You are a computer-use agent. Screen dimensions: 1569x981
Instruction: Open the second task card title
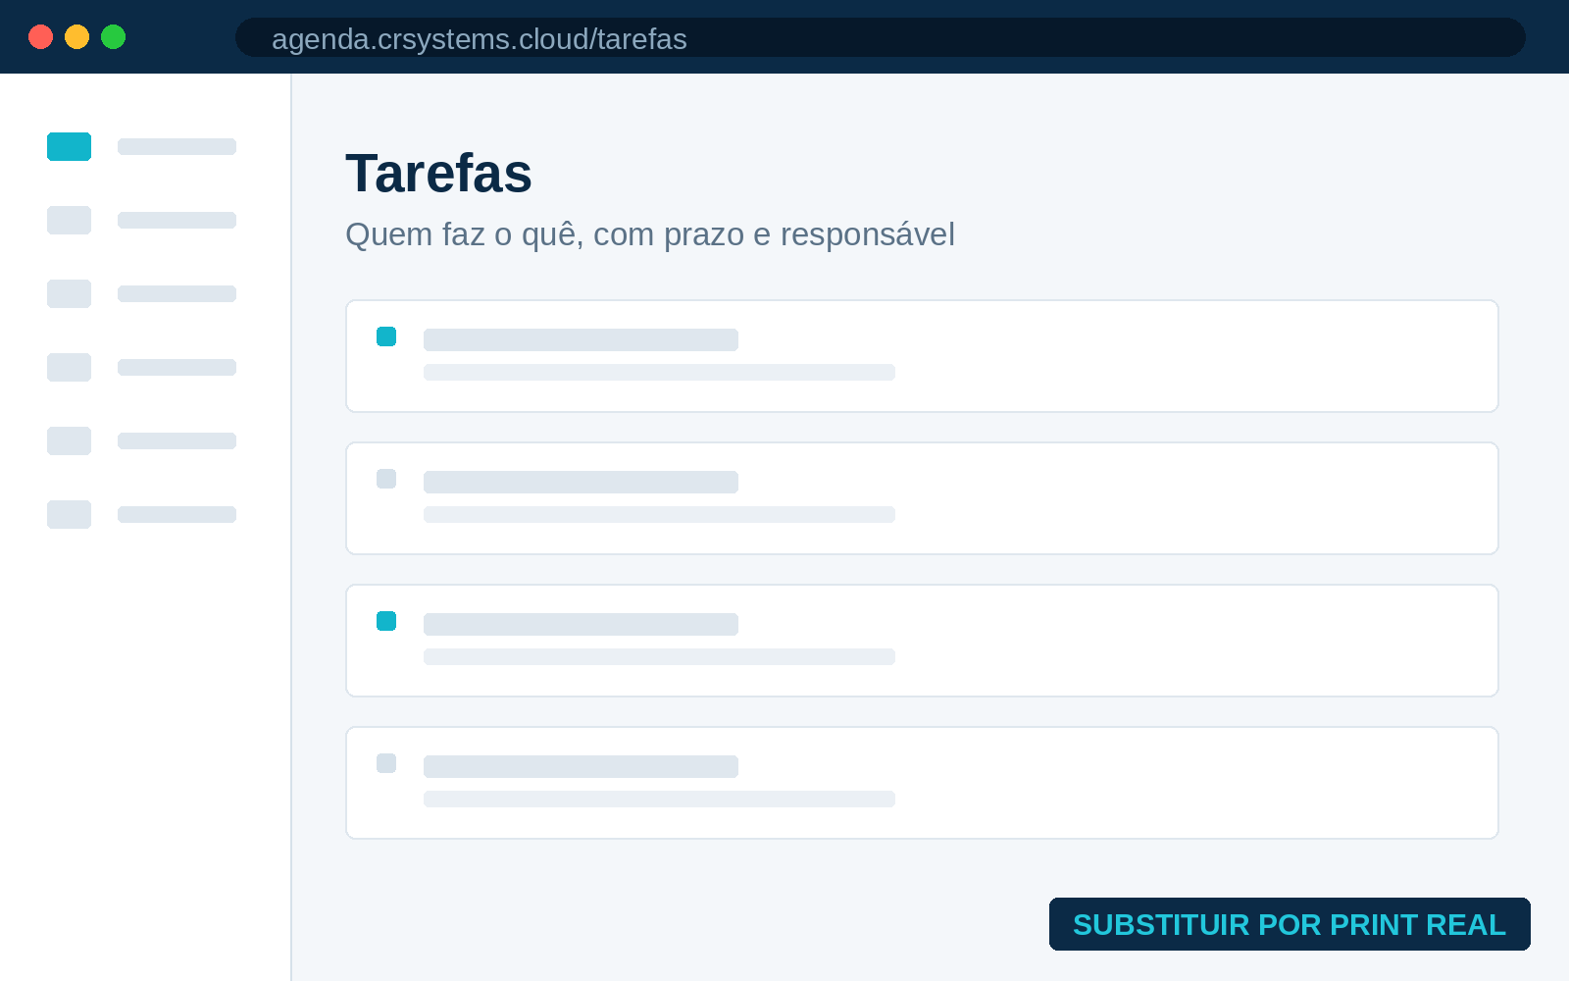click(581, 482)
